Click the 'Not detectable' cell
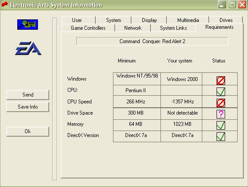The height and width of the screenshot is (187, 248). pos(182,114)
